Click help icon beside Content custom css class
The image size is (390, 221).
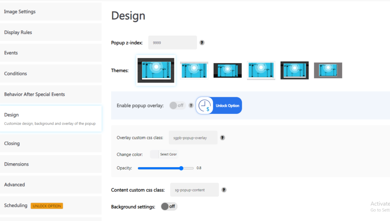pos(224,190)
